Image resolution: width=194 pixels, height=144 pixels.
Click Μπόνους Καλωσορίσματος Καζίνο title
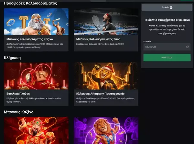30,39
